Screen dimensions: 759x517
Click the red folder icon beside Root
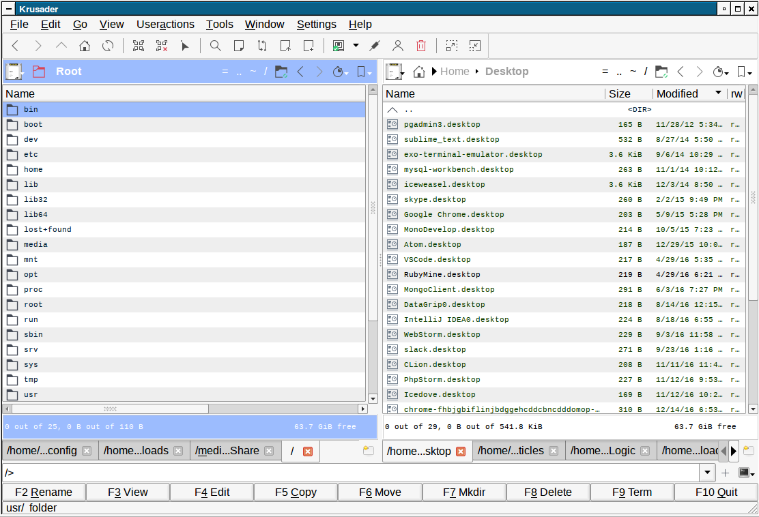(x=39, y=72)
